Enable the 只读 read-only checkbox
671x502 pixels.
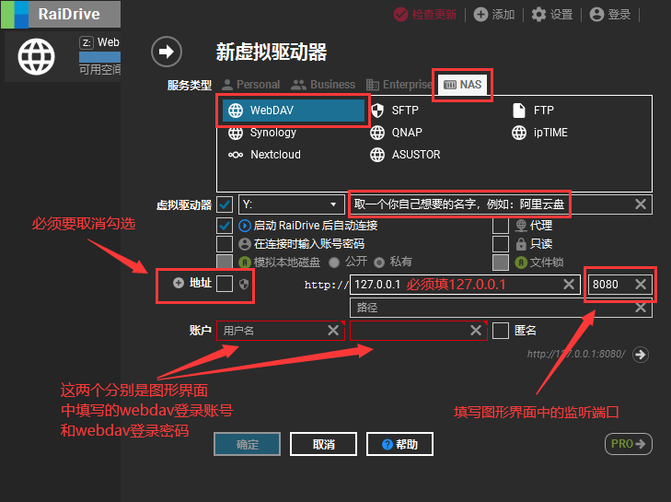point(501,244)
